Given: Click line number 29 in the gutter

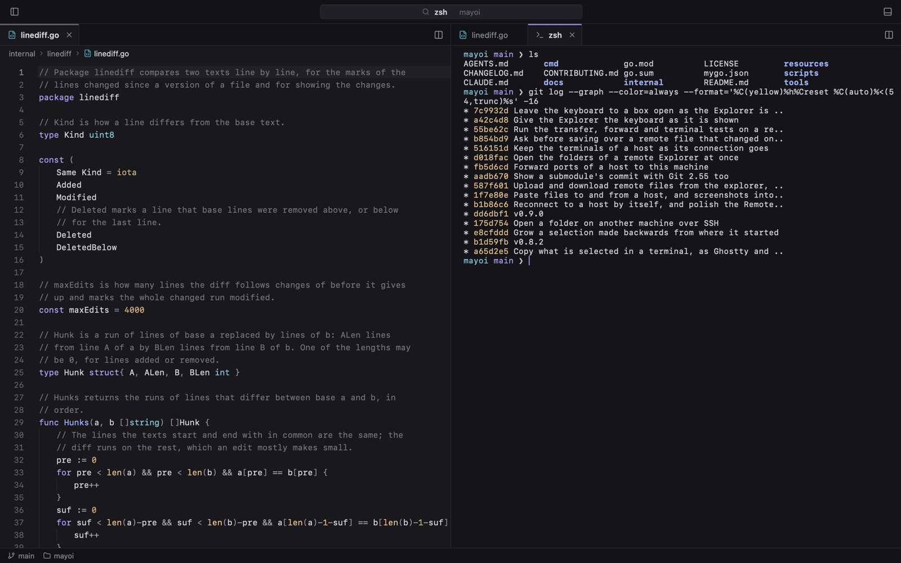Looking at the screenshot, I should 19,422.
